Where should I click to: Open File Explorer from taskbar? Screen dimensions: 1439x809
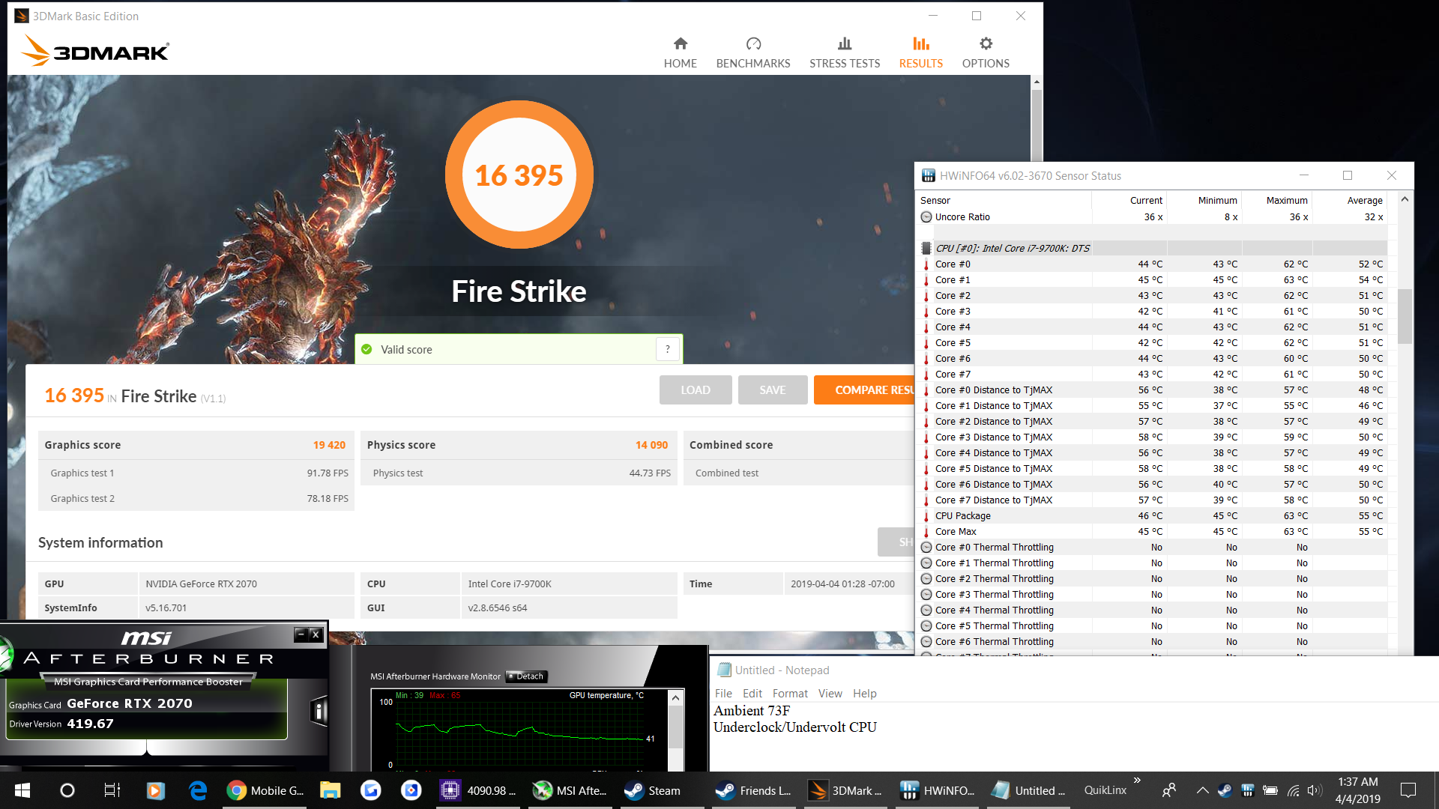(330, 790)
